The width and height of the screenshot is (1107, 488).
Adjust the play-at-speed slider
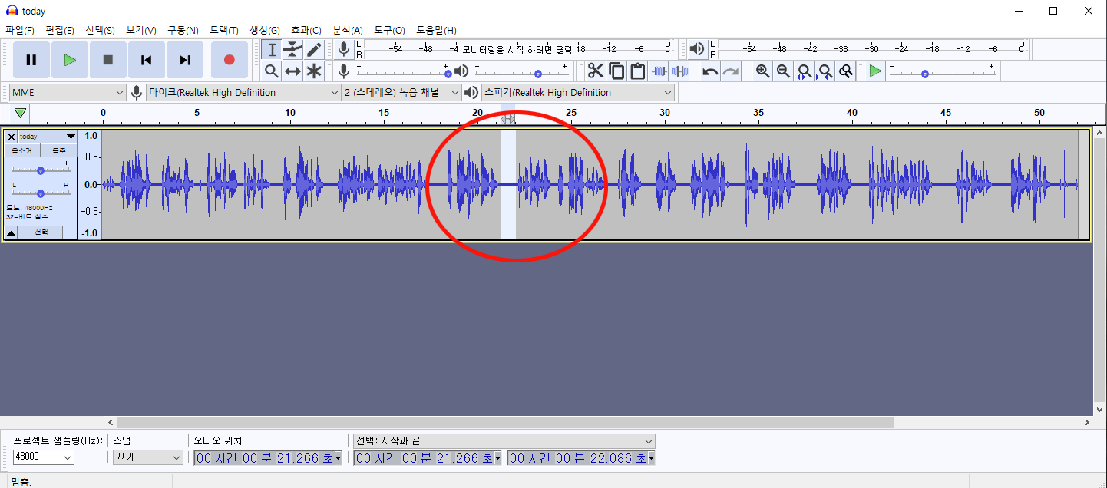pyautogui.click(x=942, y=71)
